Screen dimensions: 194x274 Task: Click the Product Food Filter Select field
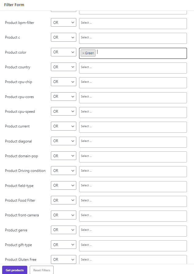[x=133, y=201]
